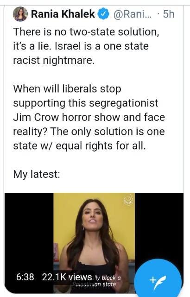Click the black right letterbox above compose button
The height and width of the screenshot is (297, 190).
click(159, 225)
